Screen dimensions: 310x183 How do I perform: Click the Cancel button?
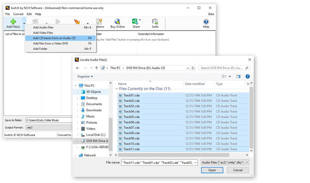238,170
